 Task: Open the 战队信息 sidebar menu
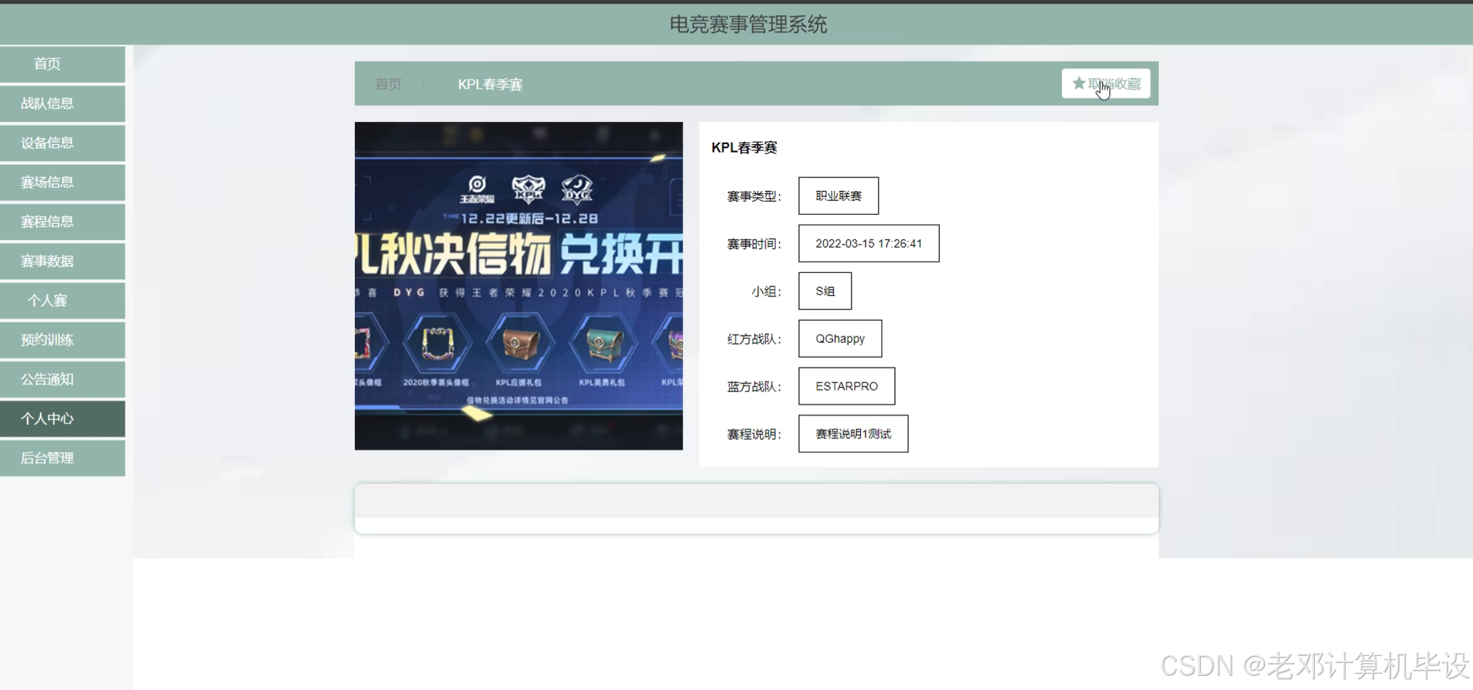coord(63,103)
